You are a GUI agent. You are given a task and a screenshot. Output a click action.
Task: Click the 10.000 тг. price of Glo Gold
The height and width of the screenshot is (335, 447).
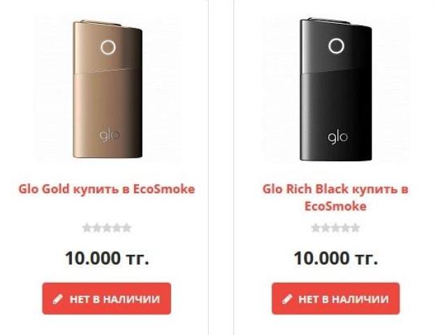coord(107,258)
